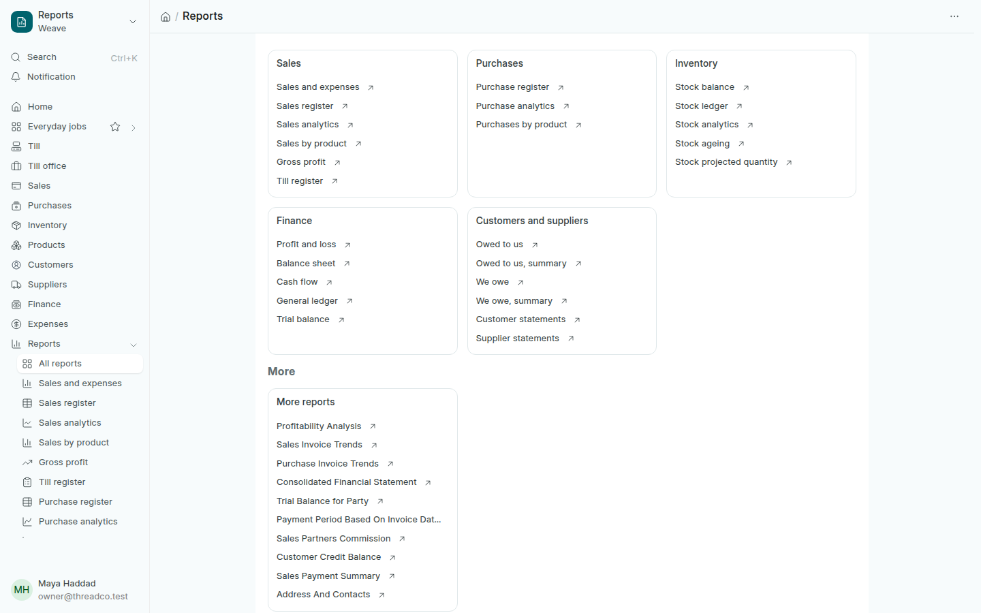Click the Till register icon in sidebar
Screen dimensions: 981x613
(27, 482)
